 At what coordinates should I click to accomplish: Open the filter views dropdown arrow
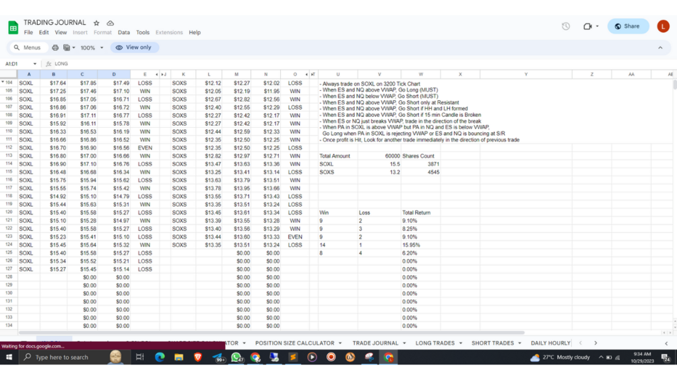coord(74,47)
